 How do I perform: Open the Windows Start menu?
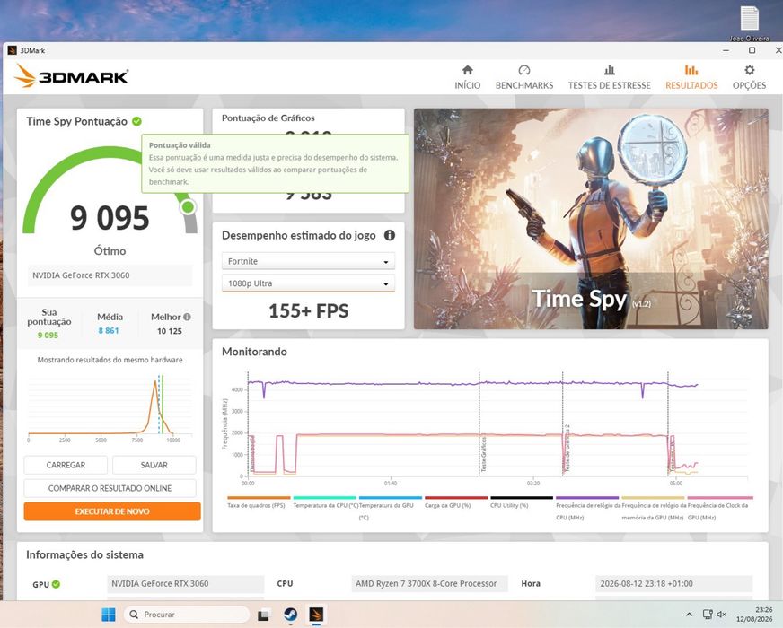[x=109, y=614]
